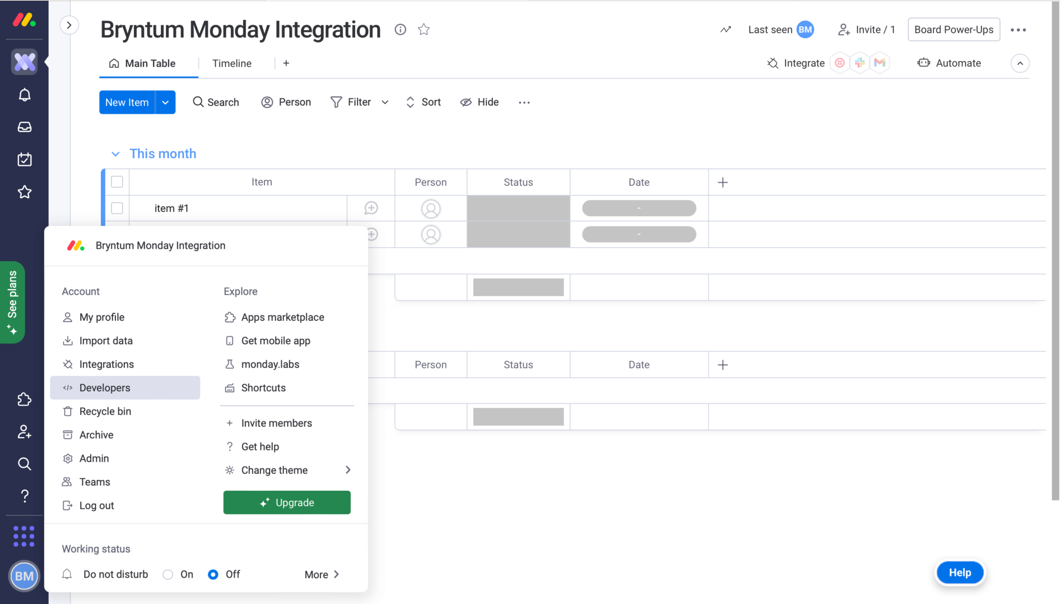Show board info icon next to title
1060x604 pixels.
coord(400,29)
